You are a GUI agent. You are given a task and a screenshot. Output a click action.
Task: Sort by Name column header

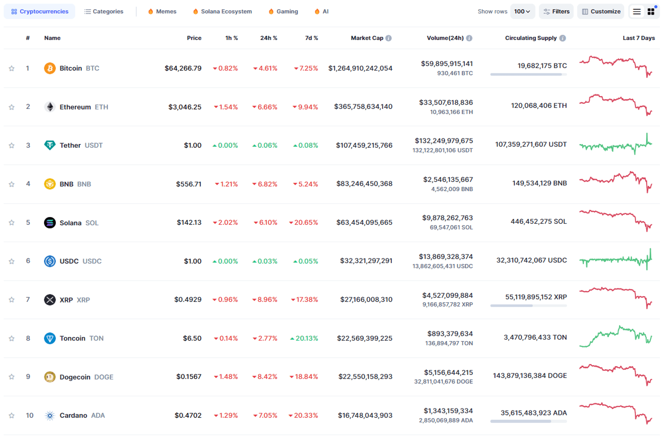(x=53, y=38)
